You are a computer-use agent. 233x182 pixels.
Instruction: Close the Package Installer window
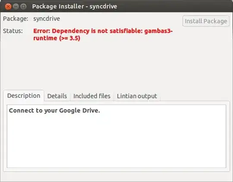(x=8, y=6)
